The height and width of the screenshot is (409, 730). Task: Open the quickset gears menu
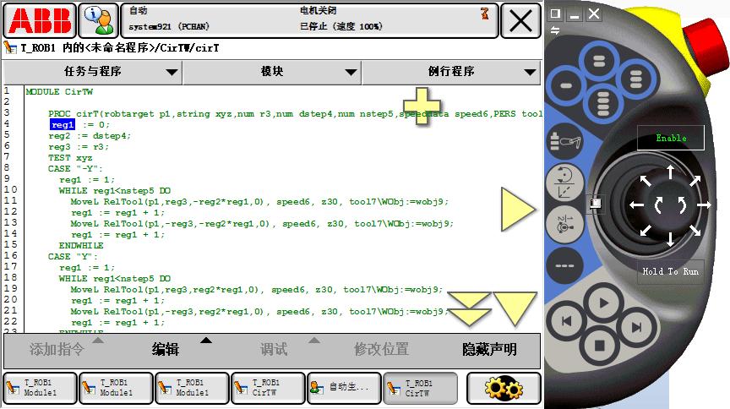point(504,388)
